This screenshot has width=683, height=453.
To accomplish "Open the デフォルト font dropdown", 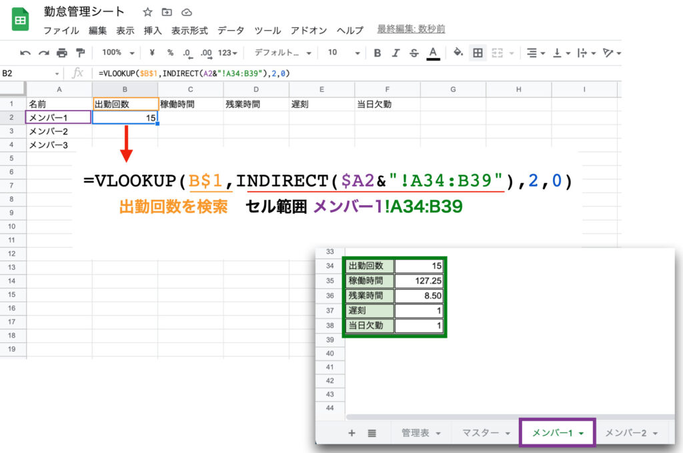I will tap(283, 53).
